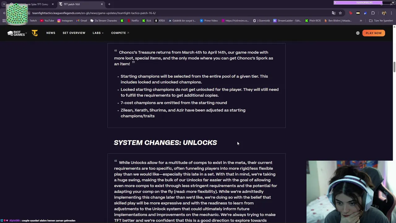Click the Alpistikk chat message at bottom
This screenshot has height=223, width=396.
click(x=38, y=221)
